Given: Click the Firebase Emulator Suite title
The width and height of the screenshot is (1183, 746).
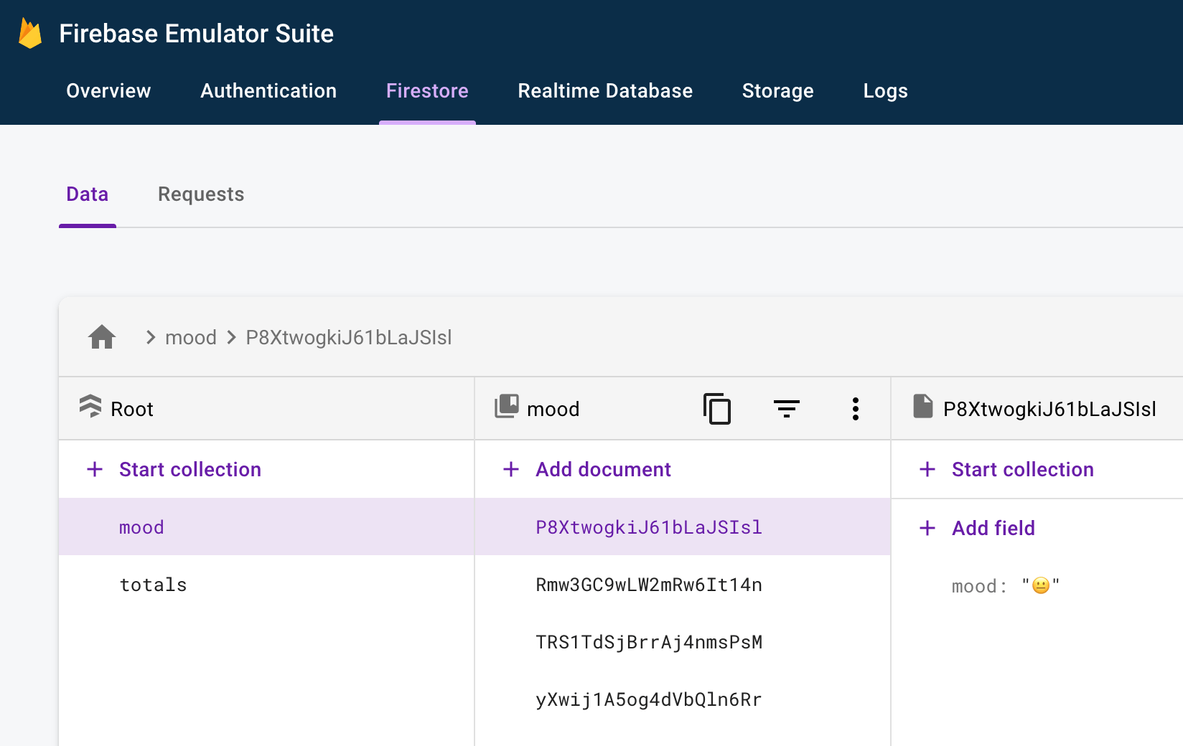Looking at the screenshot, I should click(196, 34).
